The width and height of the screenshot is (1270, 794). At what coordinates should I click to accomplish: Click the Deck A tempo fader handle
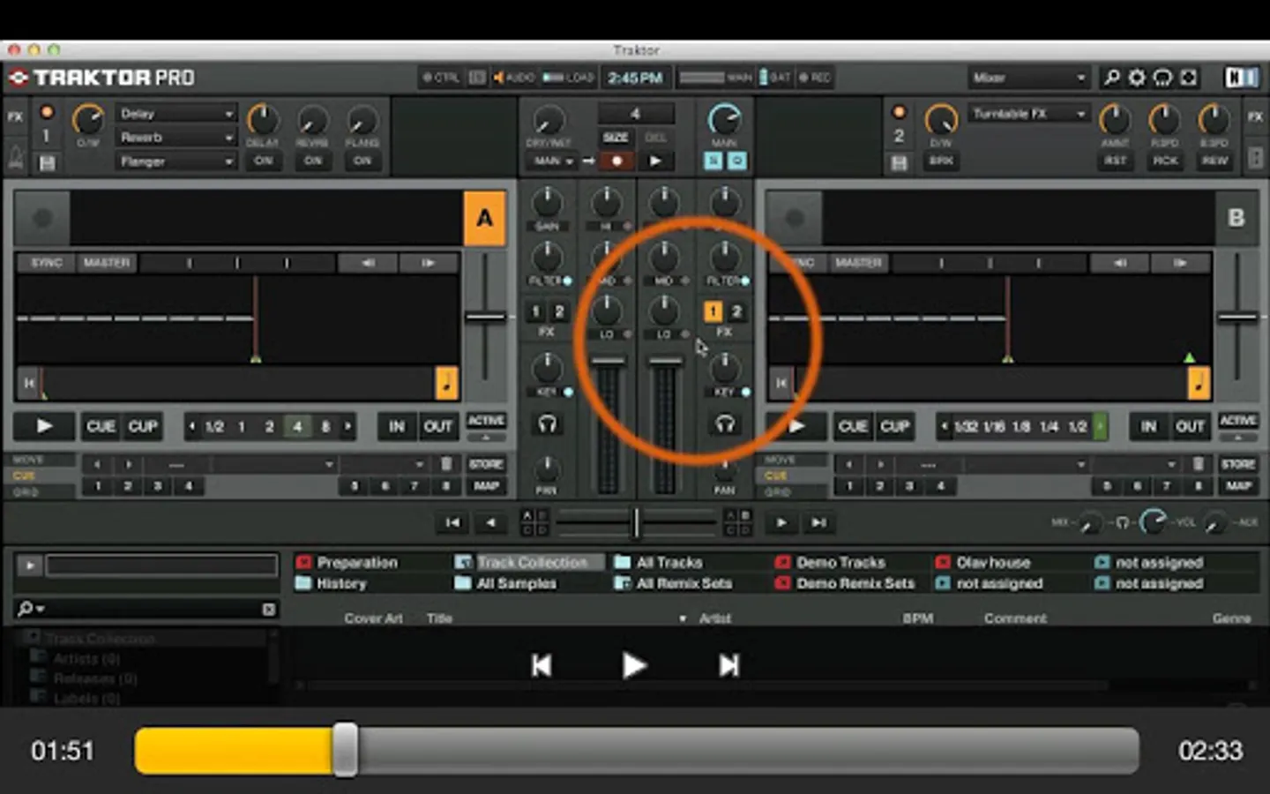coord(485,316)
